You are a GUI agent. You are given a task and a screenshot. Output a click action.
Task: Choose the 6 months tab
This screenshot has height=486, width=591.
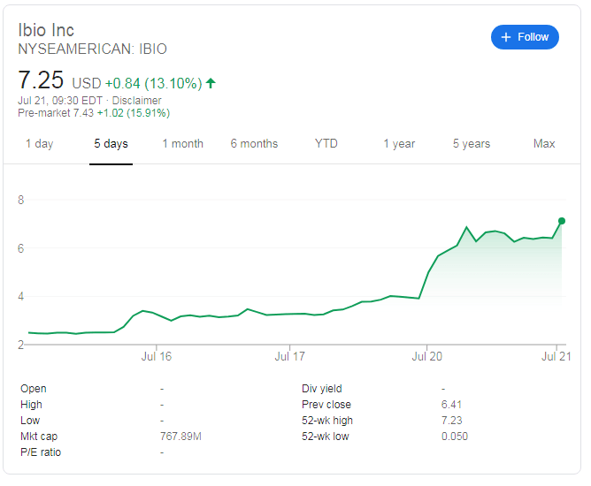(x=254, y=144)
